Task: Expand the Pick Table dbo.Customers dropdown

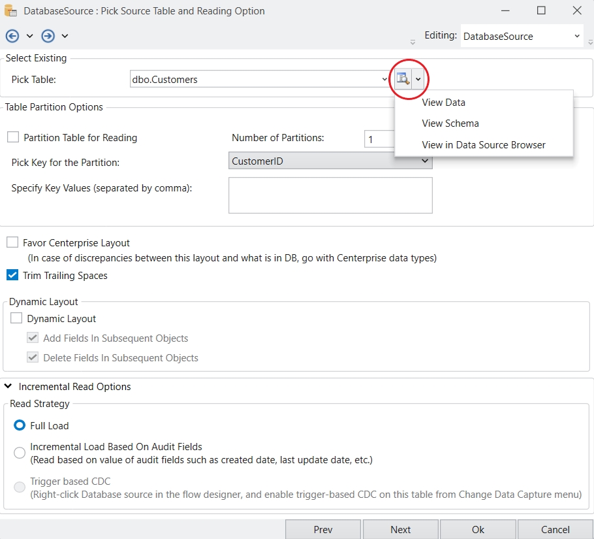Action: tap(384, 80)
